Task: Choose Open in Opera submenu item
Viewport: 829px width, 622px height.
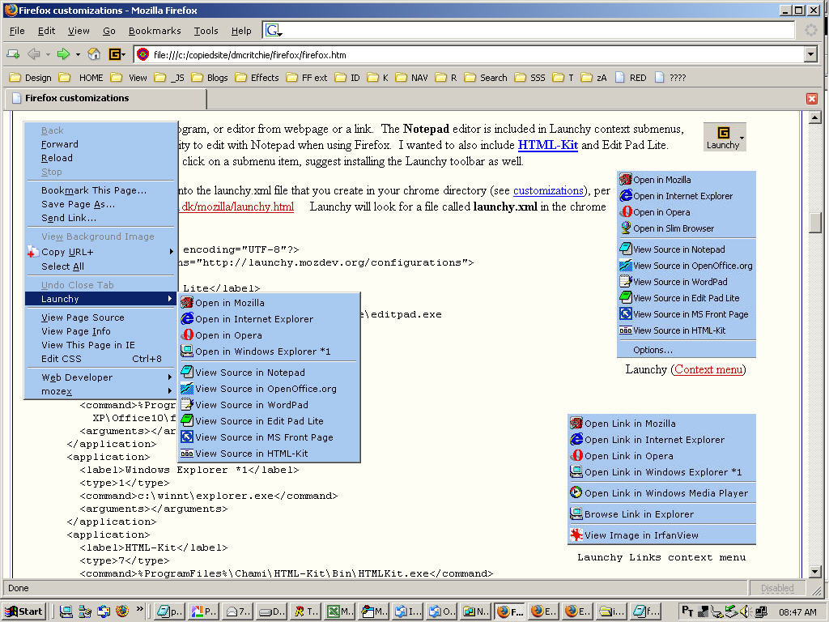Action: coord(269,335)
